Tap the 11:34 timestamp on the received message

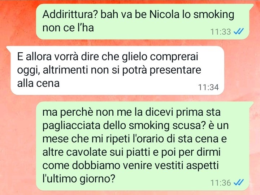click(208, 87)
